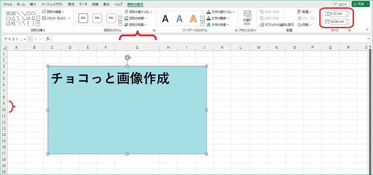Select the line arrow shape
373x175 pixels.
click(23, 14)
